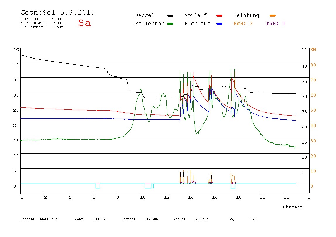Image resolution: width=336 pixels, height=237 pixels.
Task: Click the "14" hour tick label
Action: (191, 197)
